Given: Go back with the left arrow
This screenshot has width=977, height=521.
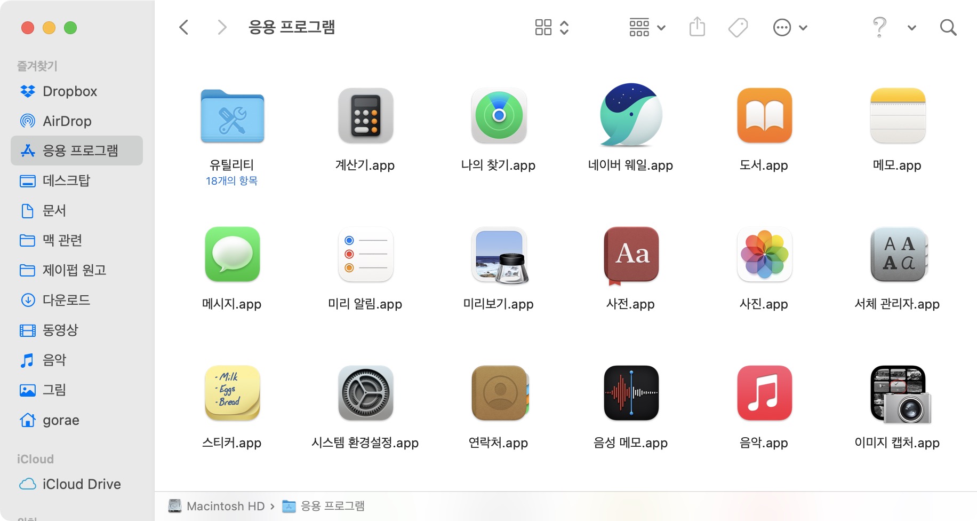Looking at the screenshot, I should click(184, 27).
